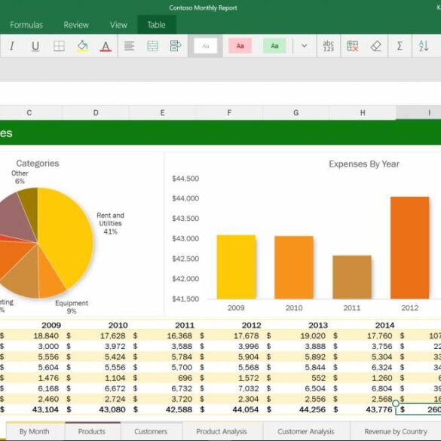Select total cell 44,256
This screenshot has width=441, height=441.
click(x=296, y=409)
